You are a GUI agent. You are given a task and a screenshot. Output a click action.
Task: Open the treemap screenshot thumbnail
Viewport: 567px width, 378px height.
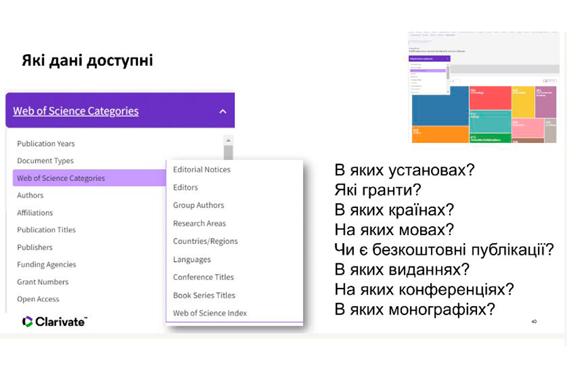click(x=484, y=87)
